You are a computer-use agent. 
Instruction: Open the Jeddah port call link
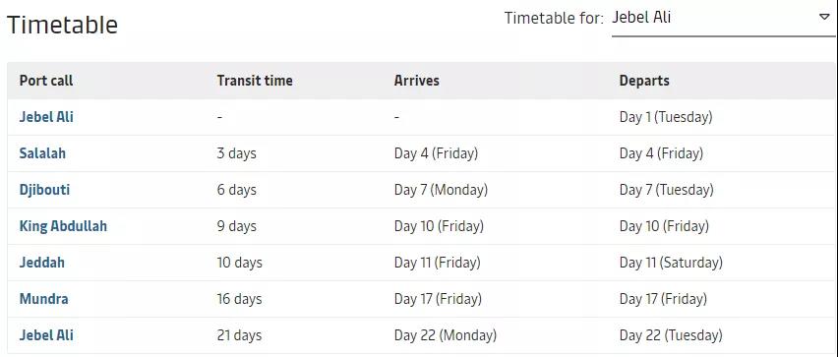tap(41, 263)
